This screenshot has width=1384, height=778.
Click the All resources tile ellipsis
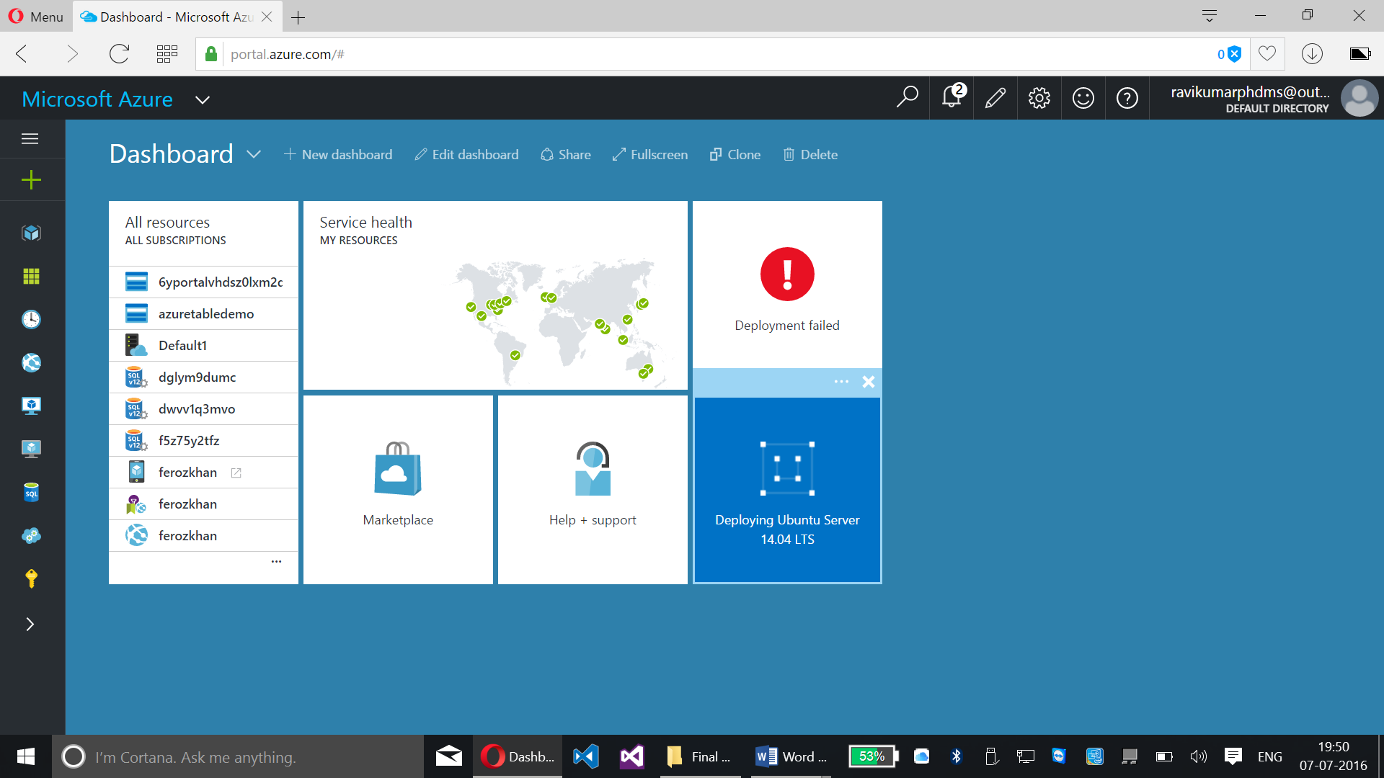276,561
